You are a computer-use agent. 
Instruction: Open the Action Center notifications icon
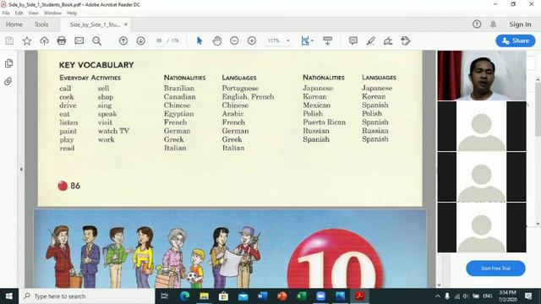[528, 296]
